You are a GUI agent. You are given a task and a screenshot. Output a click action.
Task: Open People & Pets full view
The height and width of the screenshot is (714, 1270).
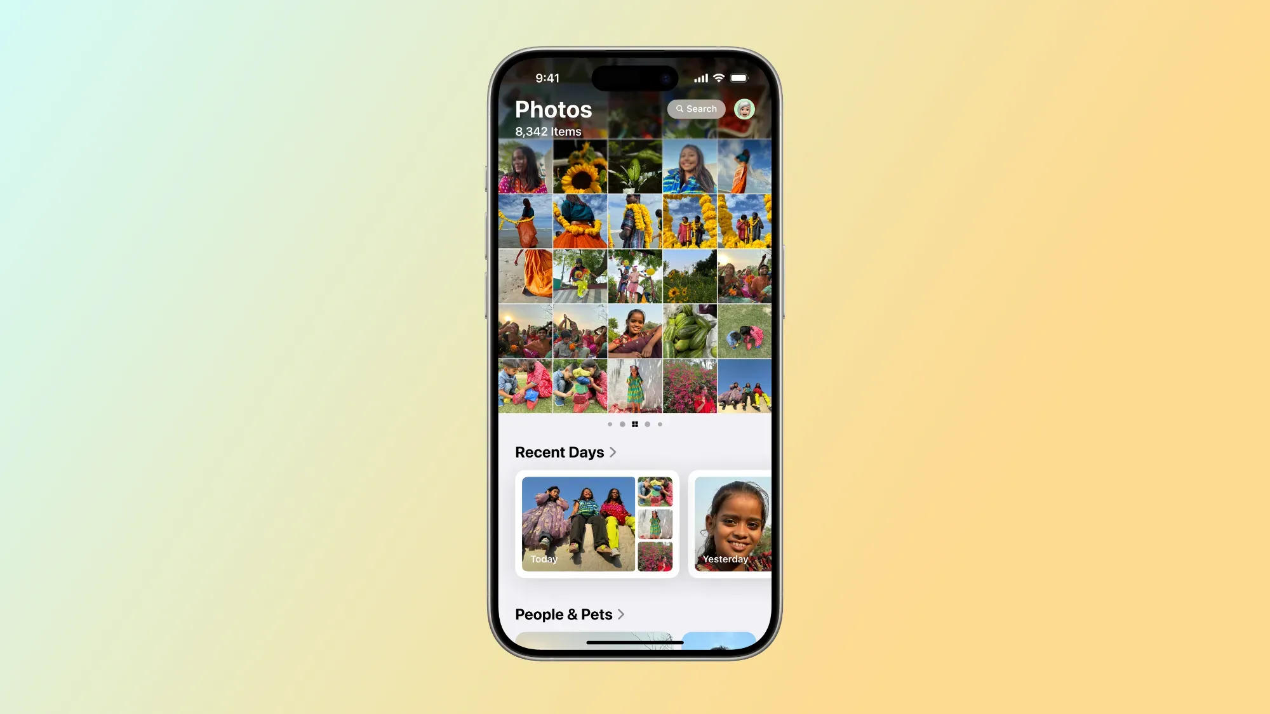point(569,614)
